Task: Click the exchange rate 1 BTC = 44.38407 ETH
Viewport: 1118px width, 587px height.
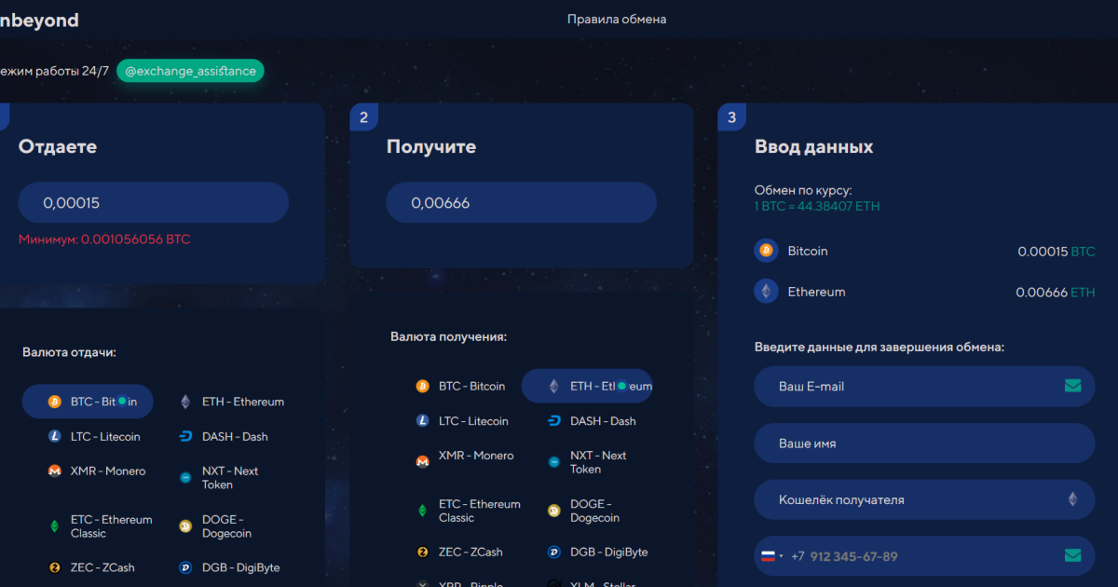Action: [817, 206]
